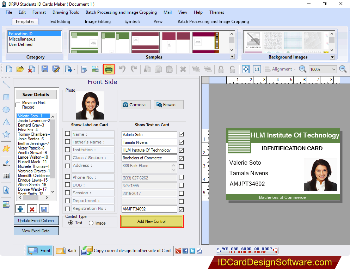Click the 1:1 actual size icon

257,69
